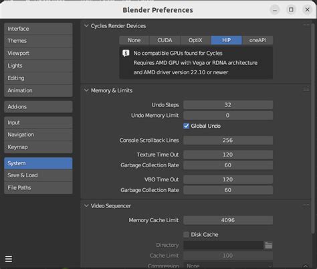
Task: Select None as Cycles render device
Action: coord(134,40)
